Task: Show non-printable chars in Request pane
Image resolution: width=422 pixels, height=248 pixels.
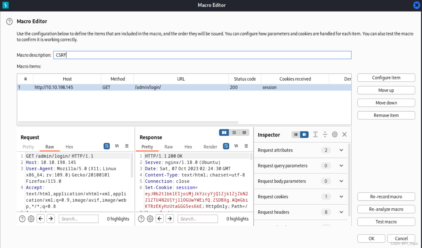Action: tap(117, 146)
